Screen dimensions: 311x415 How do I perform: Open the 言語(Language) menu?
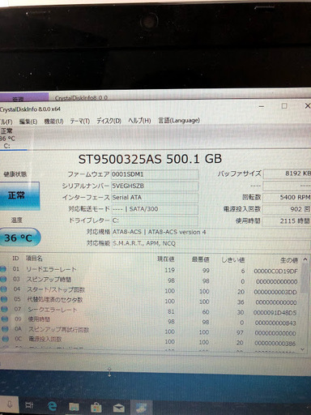[179, 120]
